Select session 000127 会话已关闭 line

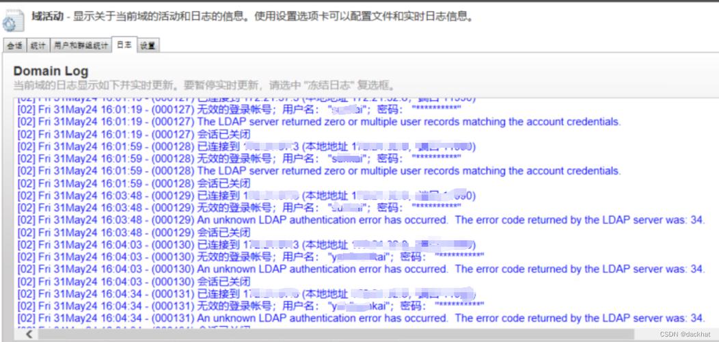[134, 135]
